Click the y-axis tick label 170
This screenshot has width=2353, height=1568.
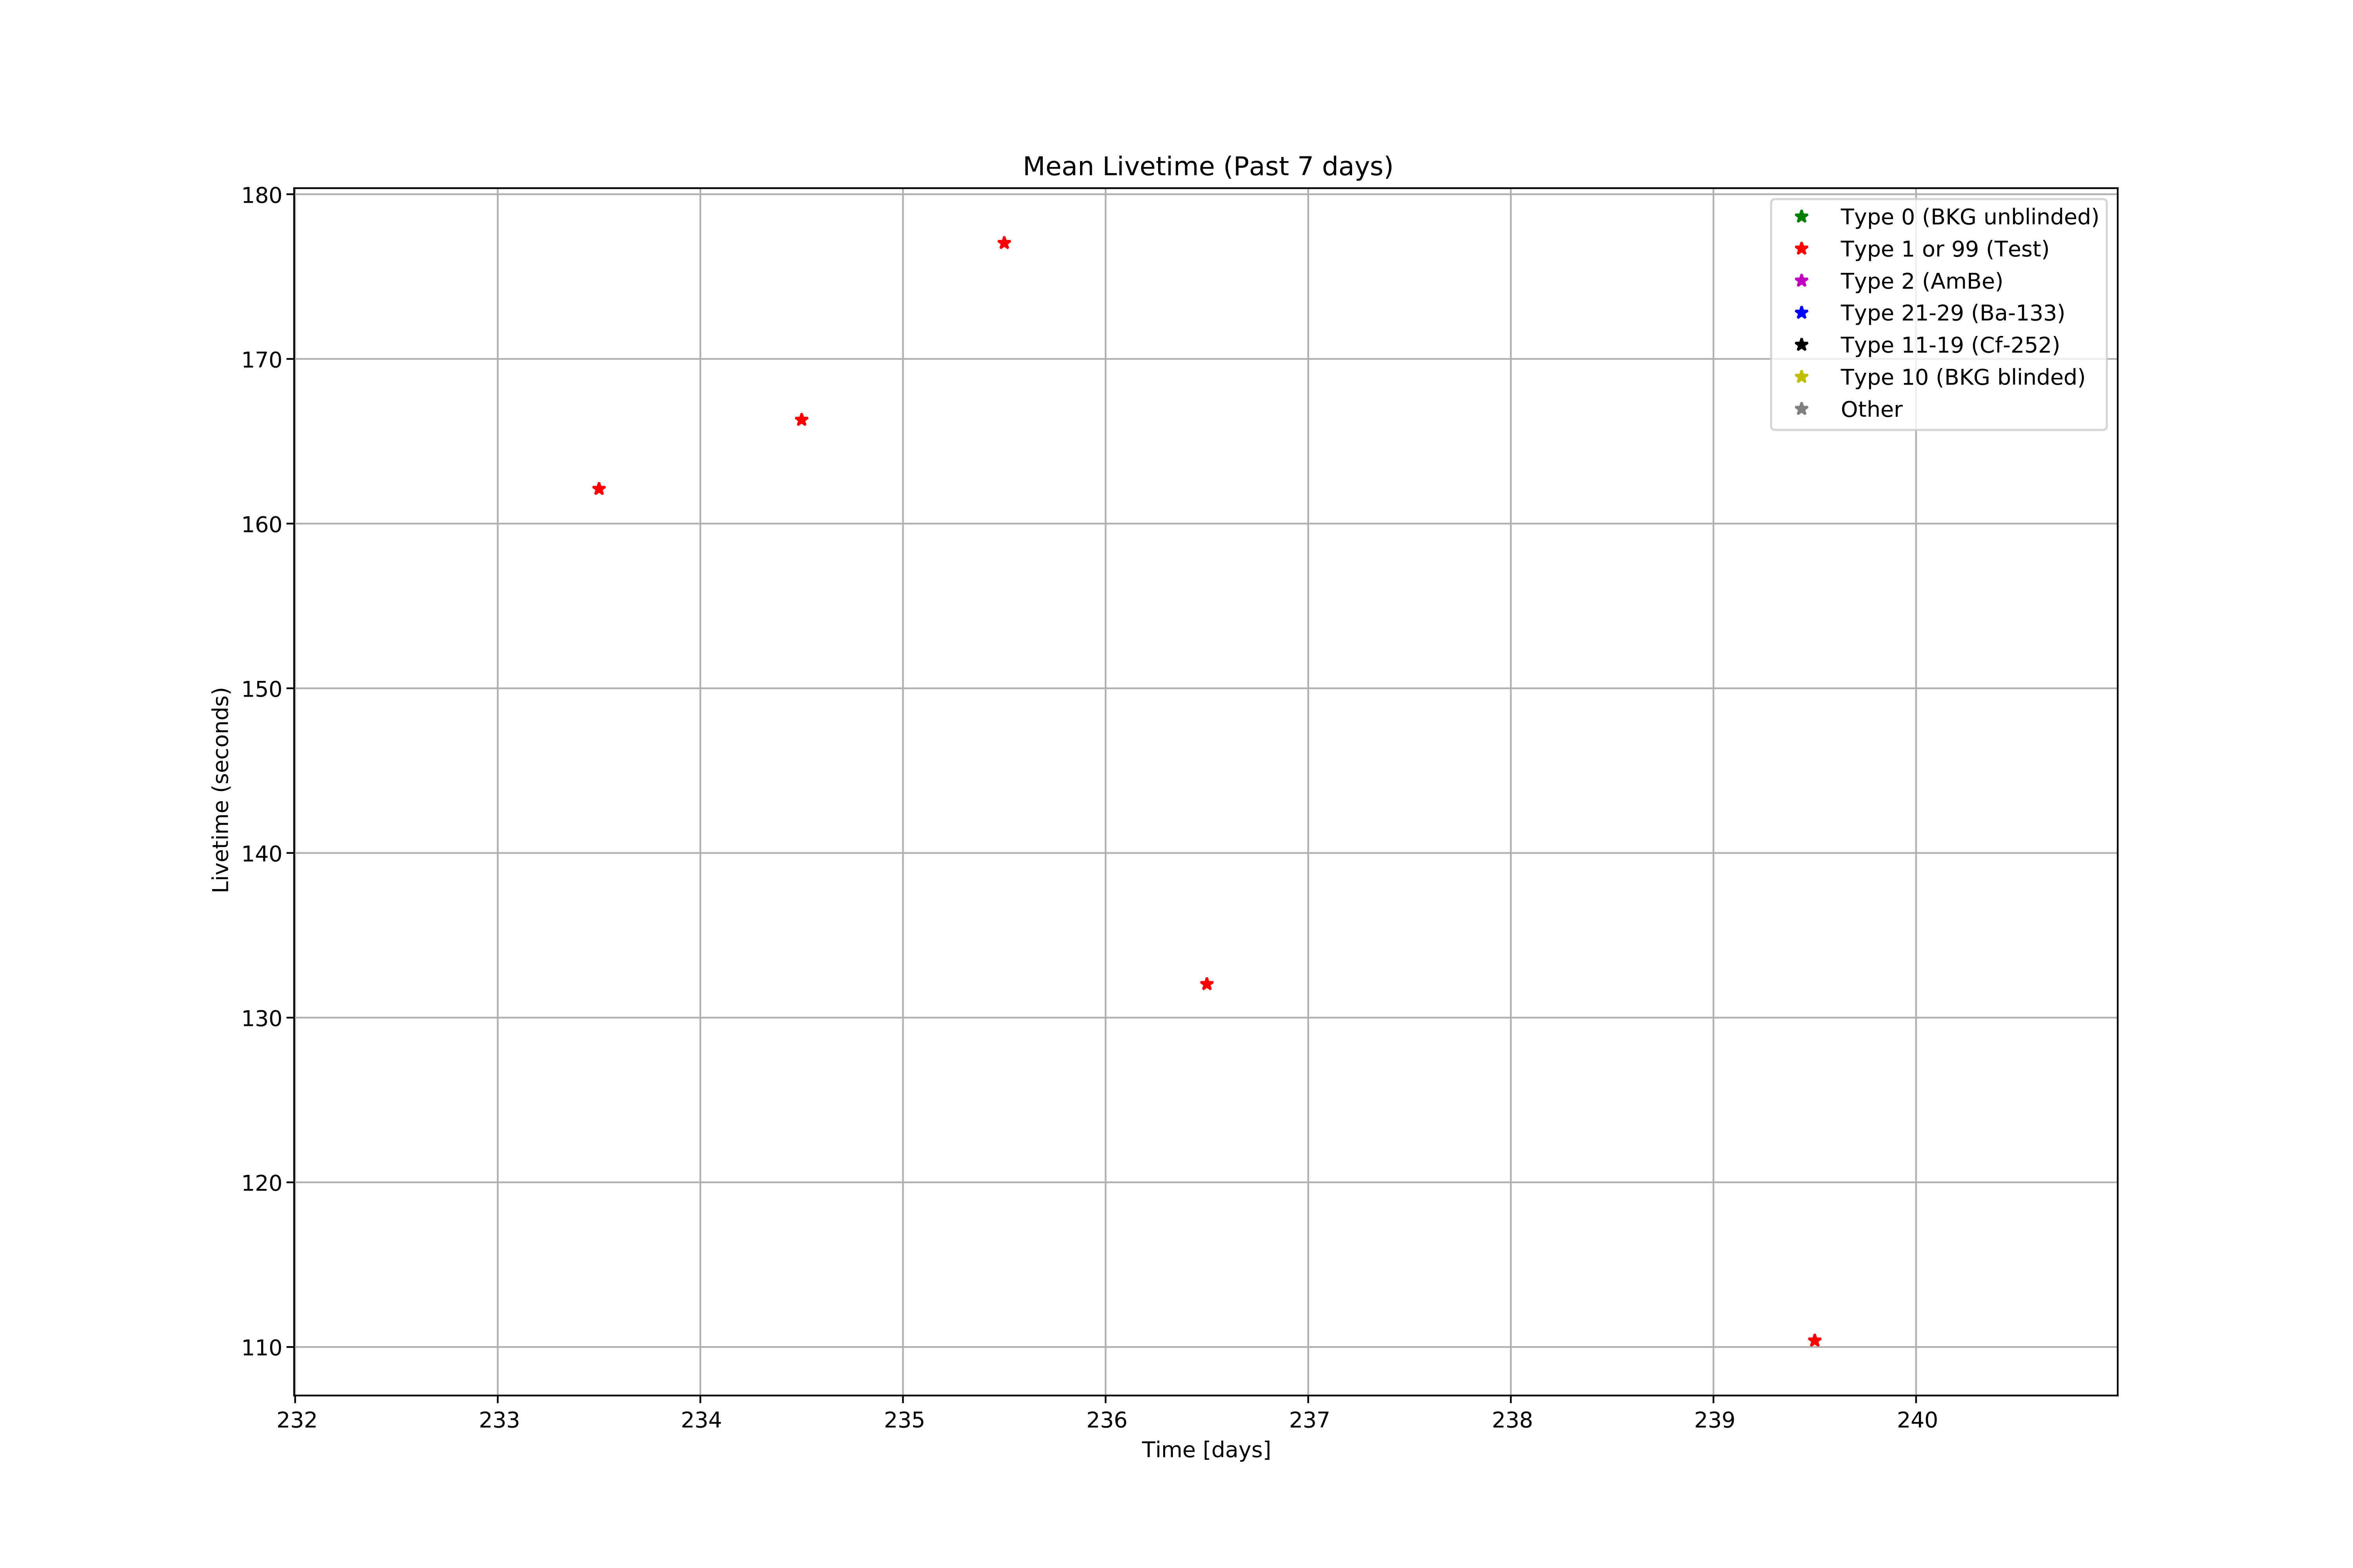tap(262, 360)
